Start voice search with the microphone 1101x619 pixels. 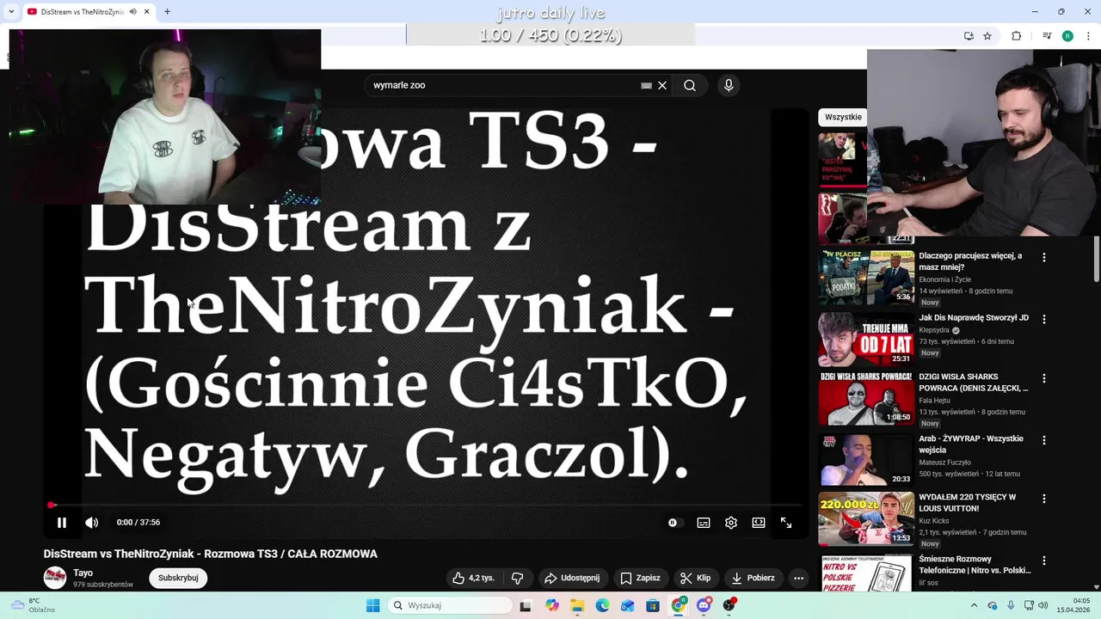[x=729, y=85]
